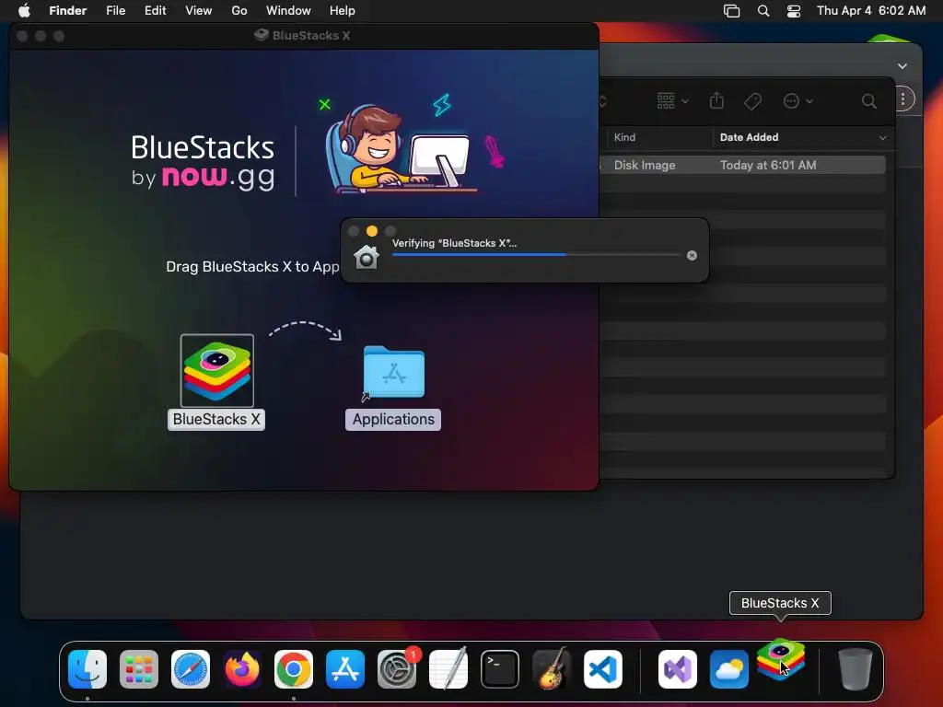943x707 pixels.
Task: Launch Firefox from the Dock
Action: (x=242, y=668)
